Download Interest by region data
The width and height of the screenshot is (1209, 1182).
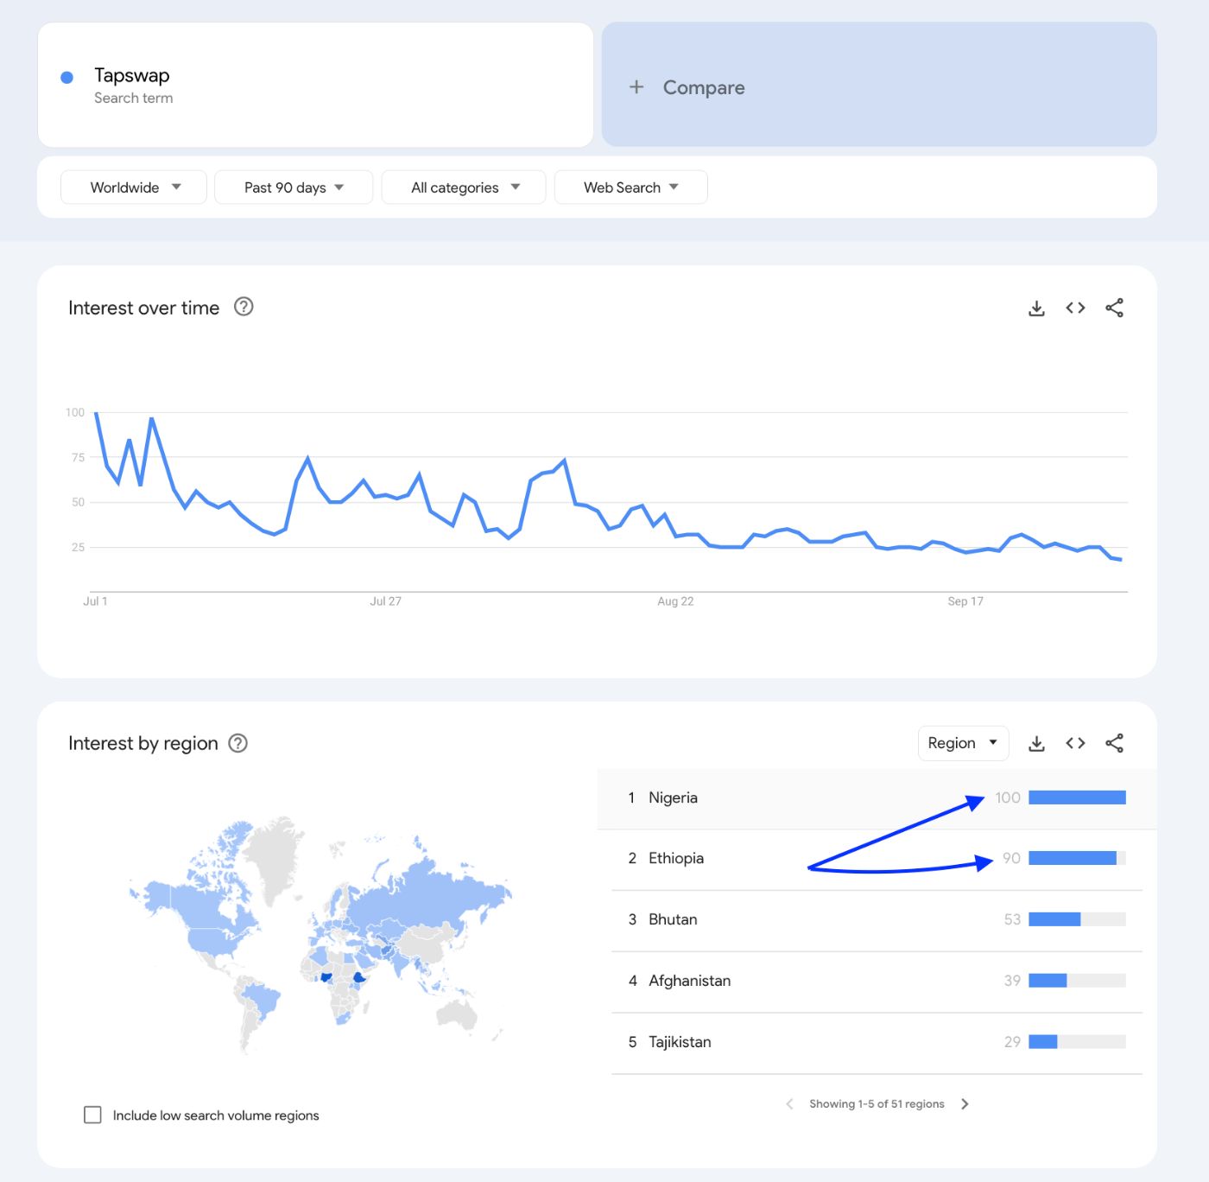(x=1036, y=744)
